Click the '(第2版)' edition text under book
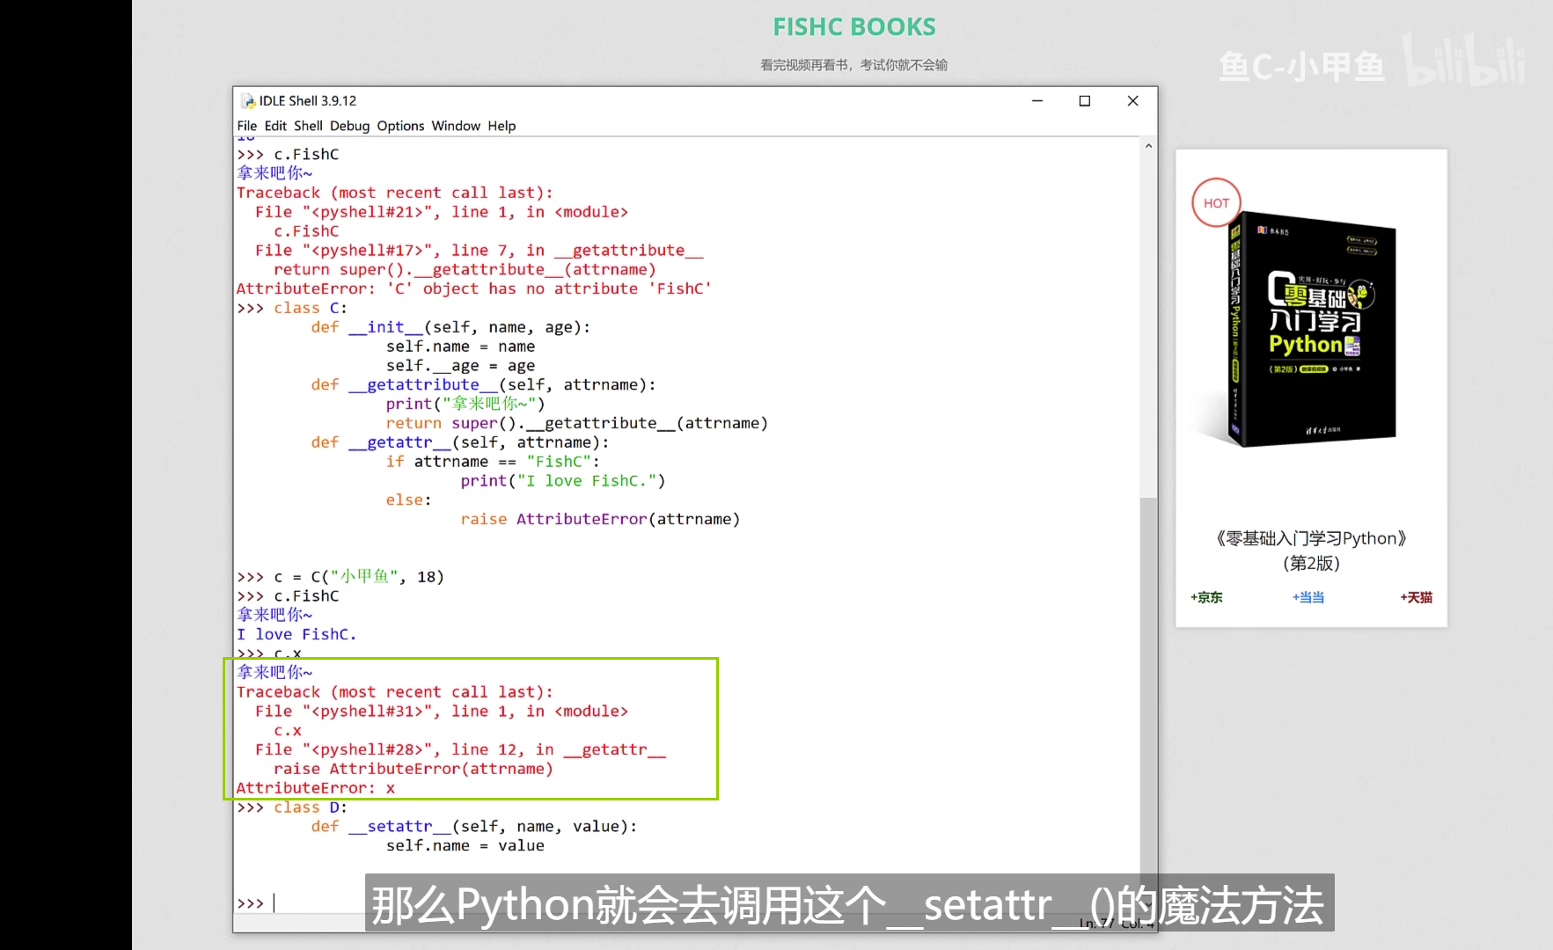Viewport: 1553px width, 950px height. point(1311,563)
